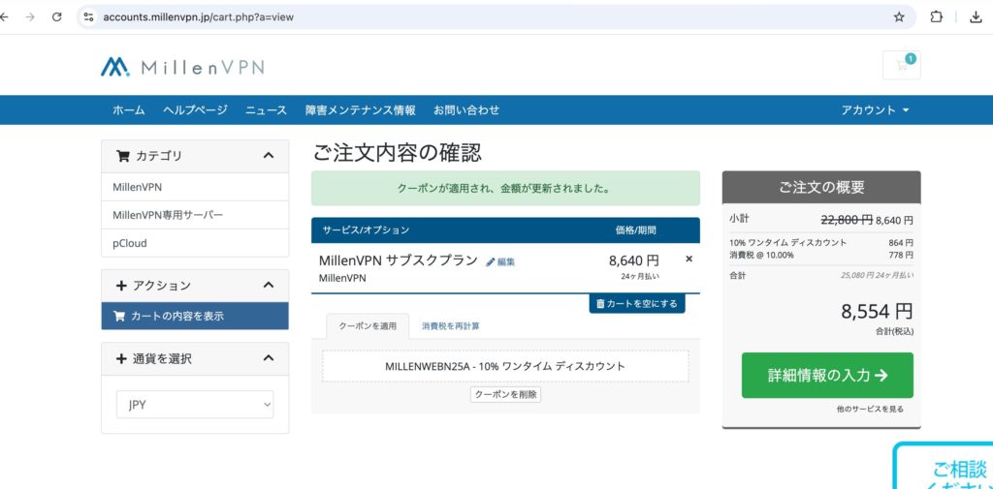
Task: Expand the アカウント dropdown menu
Action: (x=875, y=110)
